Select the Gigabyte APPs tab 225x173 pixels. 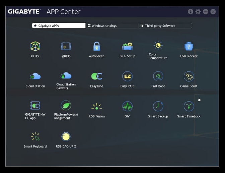[x=59, y=25]
